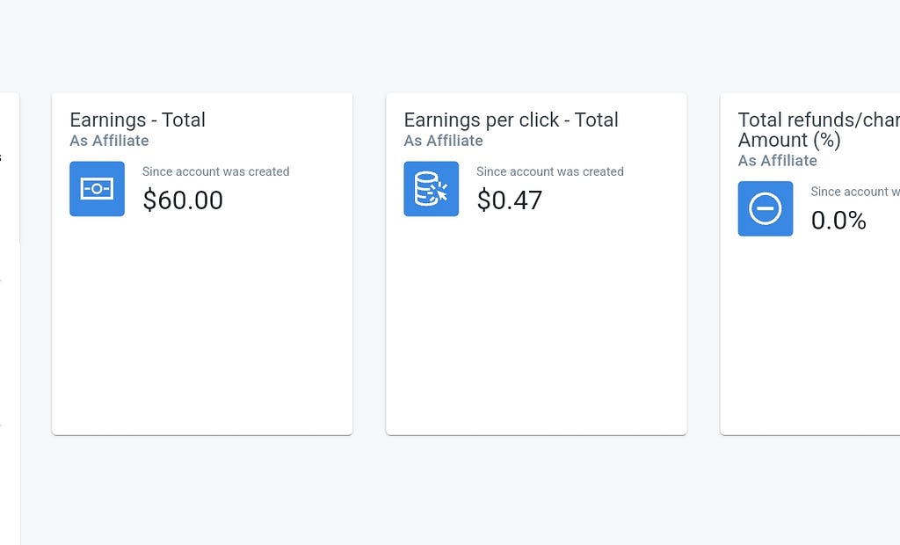Click blank body of refunds/chargebacks card
This screenshot has width=900, height=545.
(x=809, y=338)
